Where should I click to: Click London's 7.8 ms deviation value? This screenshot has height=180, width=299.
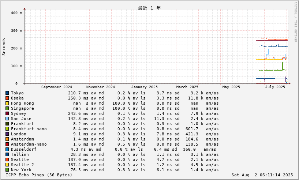pos(164,134)
